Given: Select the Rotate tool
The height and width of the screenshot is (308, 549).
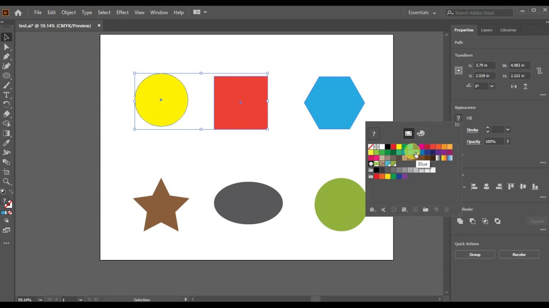Looking at the screenshot, I should [6, 104].
